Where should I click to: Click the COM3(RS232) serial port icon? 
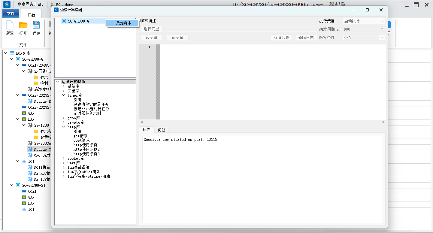(x=24, y=107)
